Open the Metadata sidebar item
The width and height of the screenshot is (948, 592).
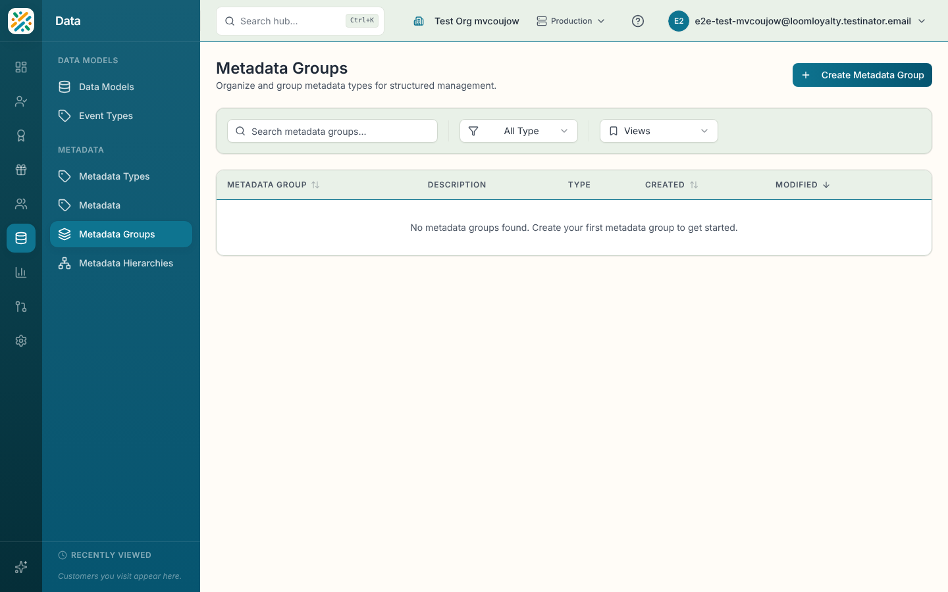pos(121,205)
